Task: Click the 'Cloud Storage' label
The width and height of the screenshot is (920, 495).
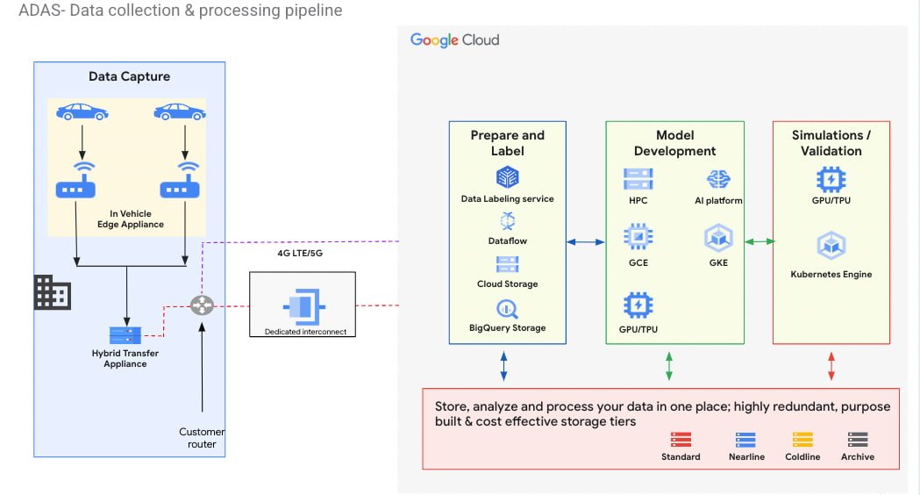Action: point(508,283)
